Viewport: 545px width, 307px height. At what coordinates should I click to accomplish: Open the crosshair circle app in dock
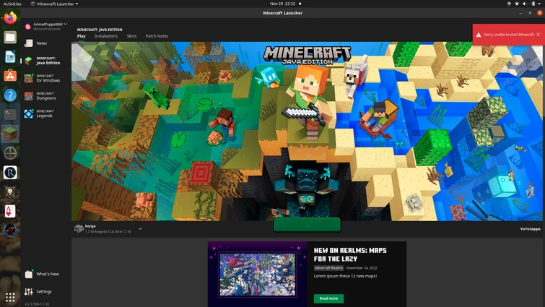click(10, 153)
